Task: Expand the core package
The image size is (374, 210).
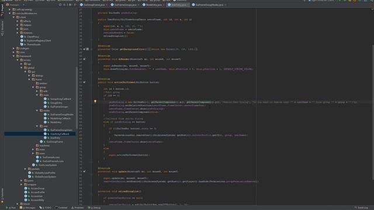Action: [x=13, y=52]
